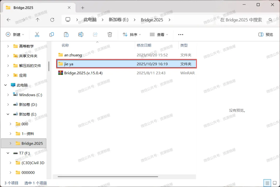Select T7 (F:) drive in sidebar
Viewport: 280px width, 187px height.
point(24,153)
